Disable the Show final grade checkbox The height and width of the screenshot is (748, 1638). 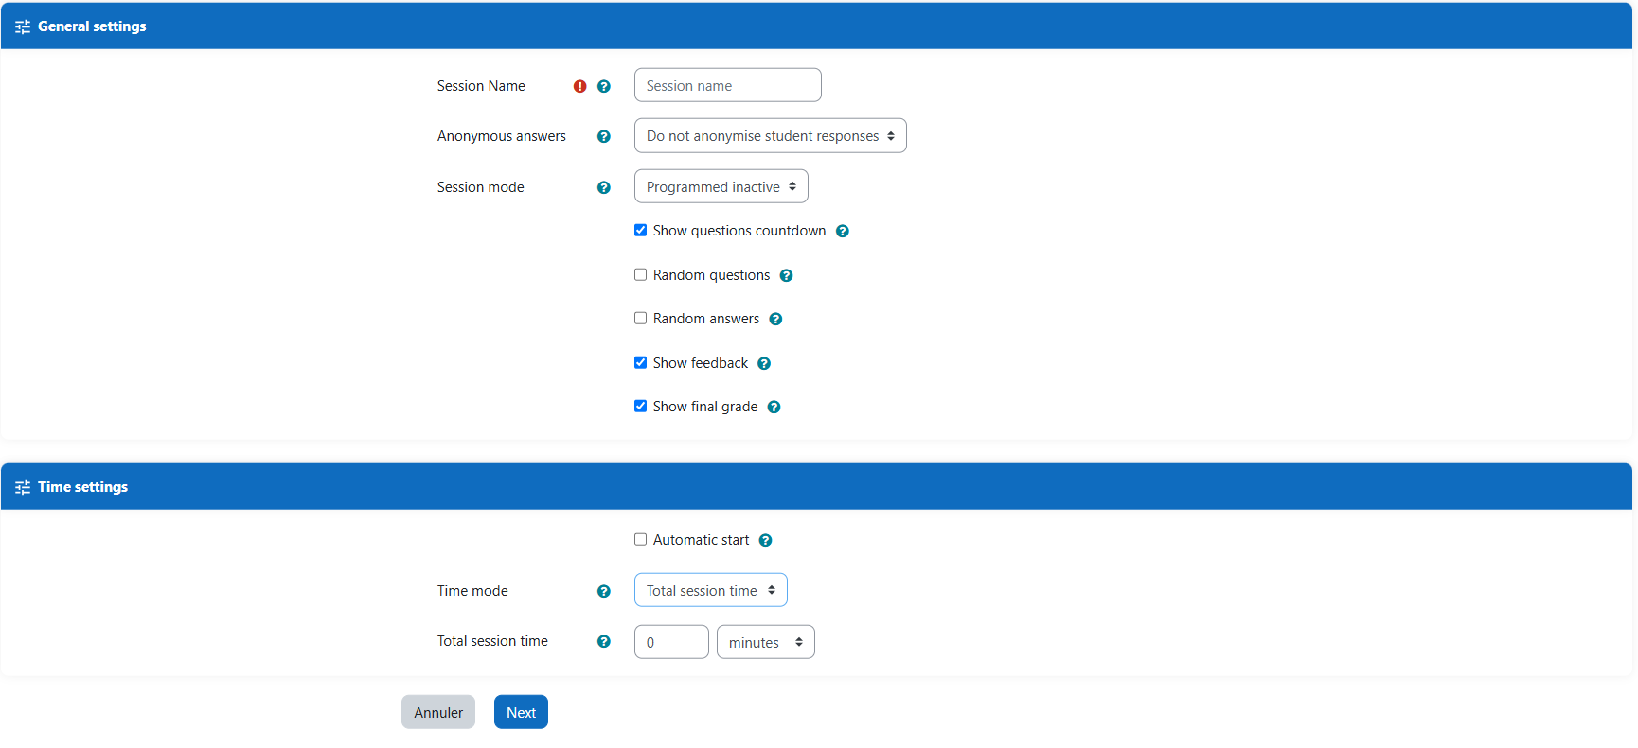pos(641,406)
